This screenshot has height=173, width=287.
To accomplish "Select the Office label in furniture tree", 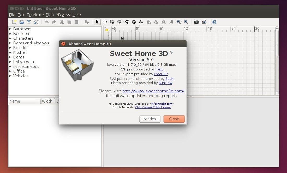I will [19, 71].
